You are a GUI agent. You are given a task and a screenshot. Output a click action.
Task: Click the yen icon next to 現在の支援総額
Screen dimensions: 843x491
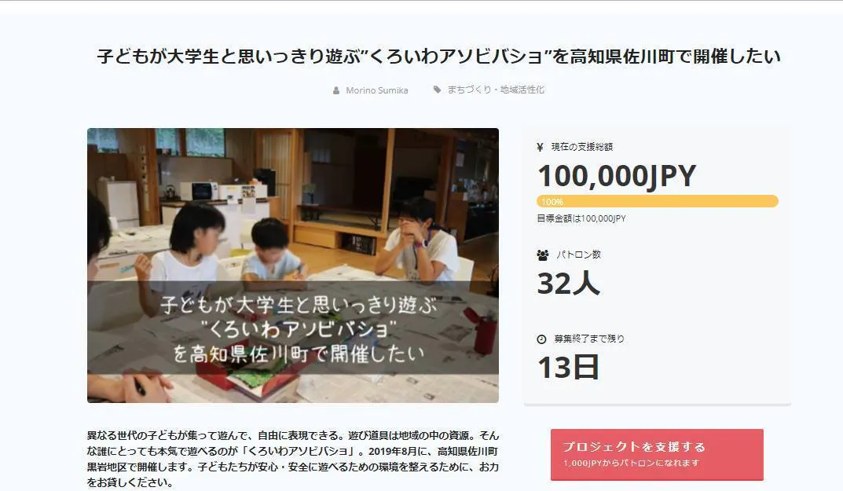[x=541, y=147]
